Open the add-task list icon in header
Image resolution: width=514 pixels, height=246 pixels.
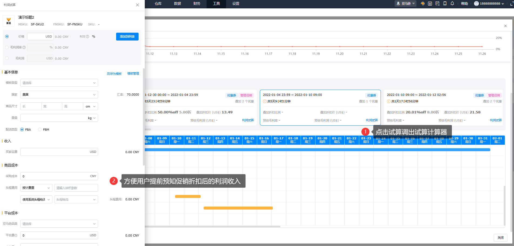[438, 4]
